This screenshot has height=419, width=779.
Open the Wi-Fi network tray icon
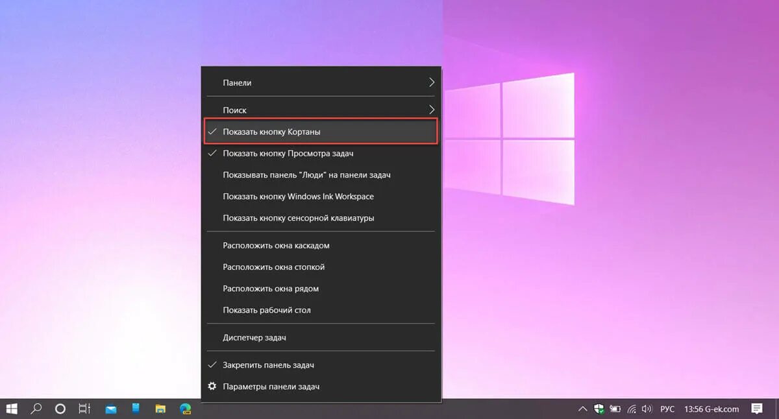[632, 409]
